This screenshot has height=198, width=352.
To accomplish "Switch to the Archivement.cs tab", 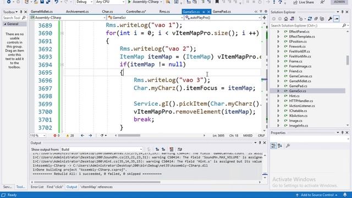I will click(77, 12).
